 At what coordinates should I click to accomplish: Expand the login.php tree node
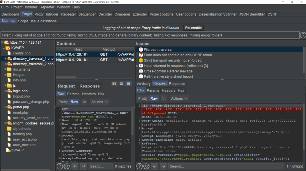(x=5, y=91)
